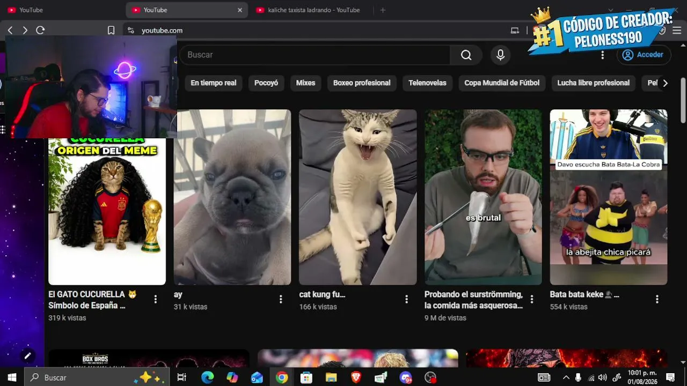
Task: Open YouTube settings three-dot menu near Acceder
Action: pos(603,55)
